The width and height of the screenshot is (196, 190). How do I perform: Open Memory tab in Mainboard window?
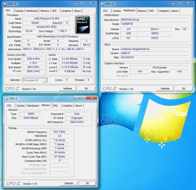pos(142,11)
